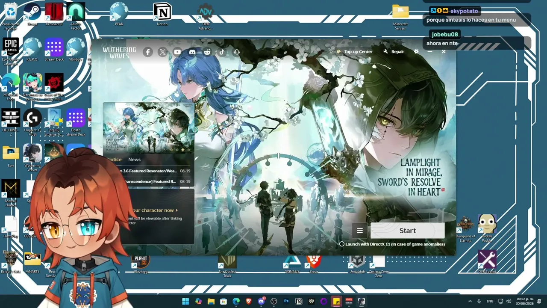Open Photoshop from the taskbar
This screenshot has height=308, width=547.
click(x=286, y=302)
